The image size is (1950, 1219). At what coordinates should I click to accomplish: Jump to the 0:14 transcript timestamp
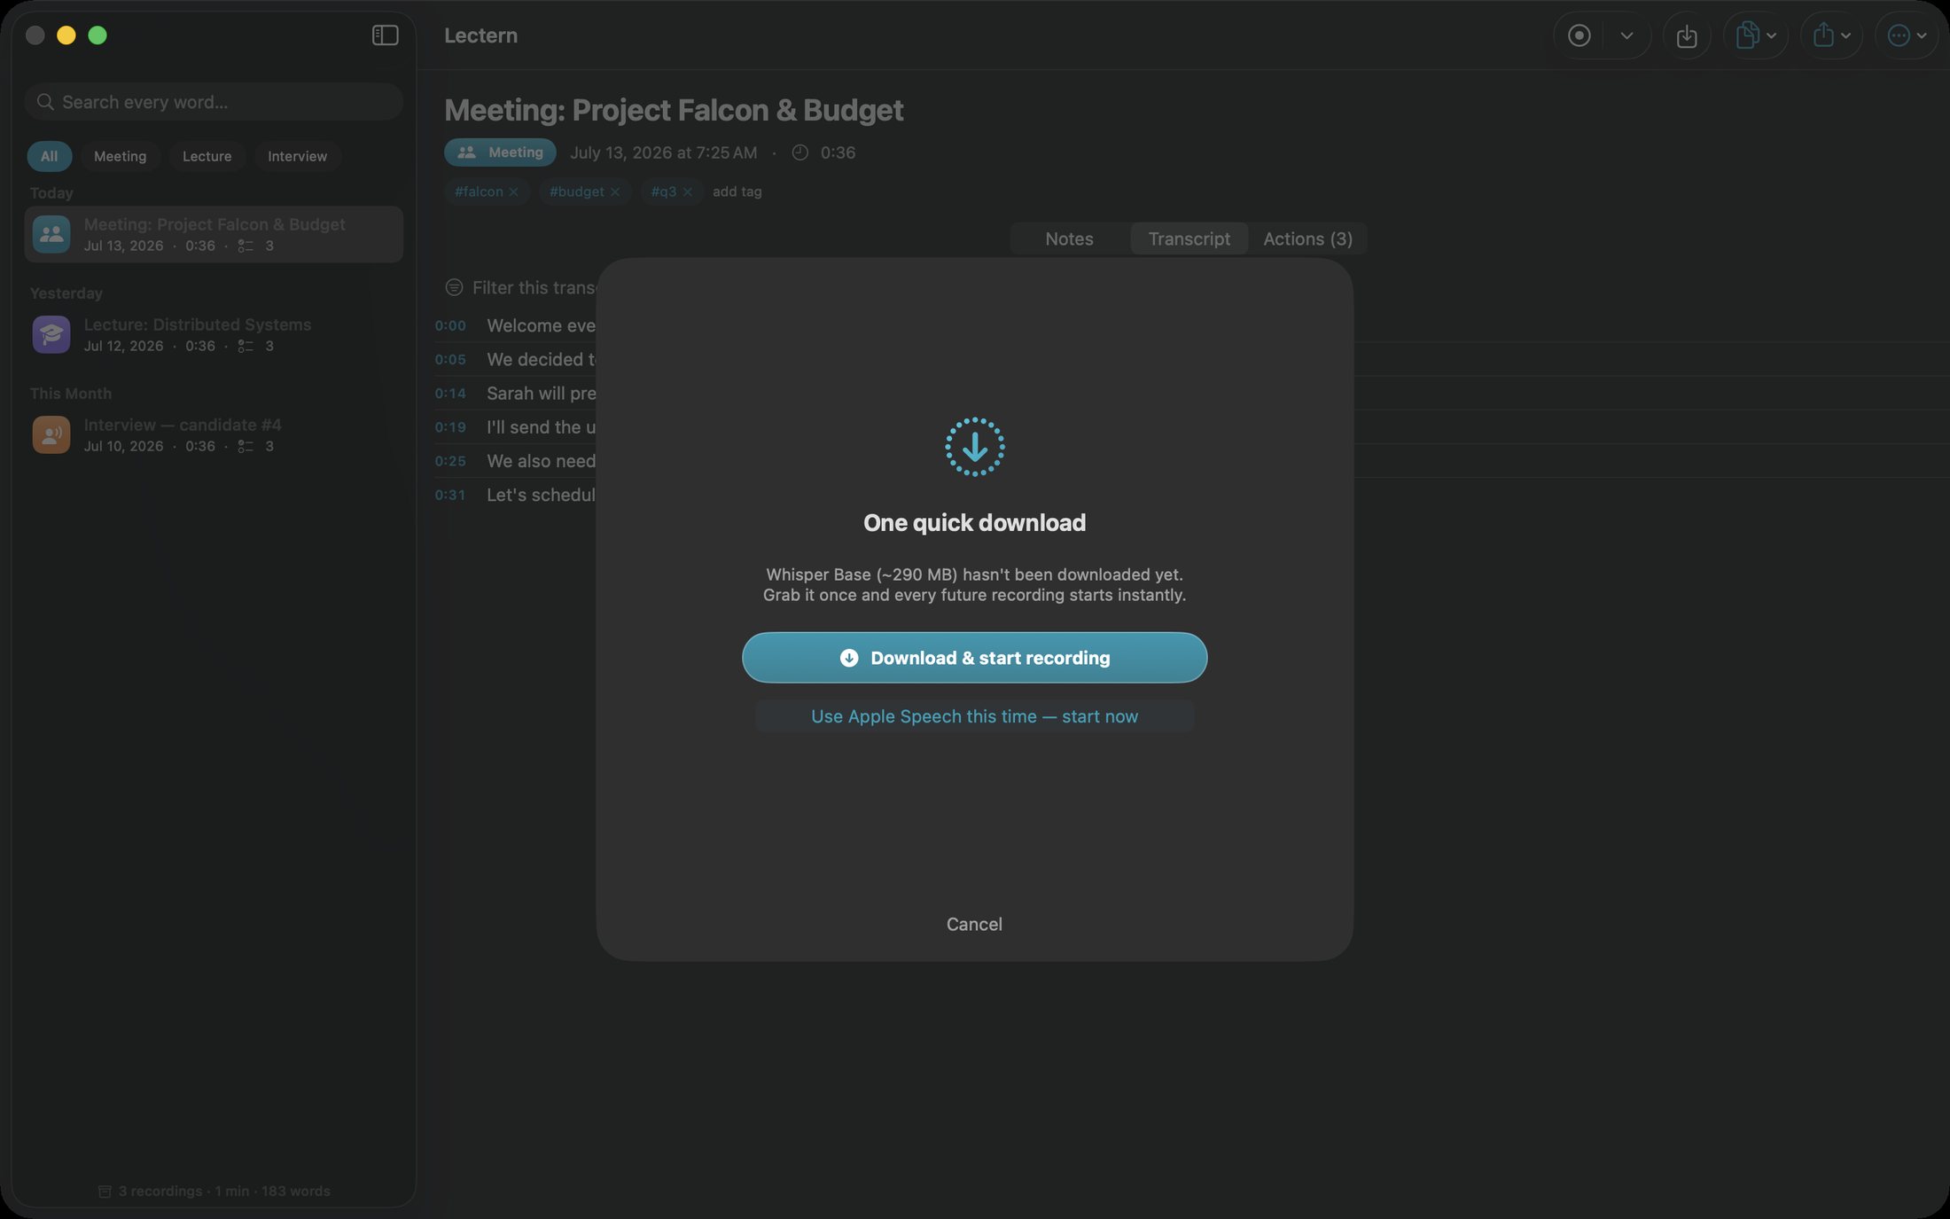449,393
